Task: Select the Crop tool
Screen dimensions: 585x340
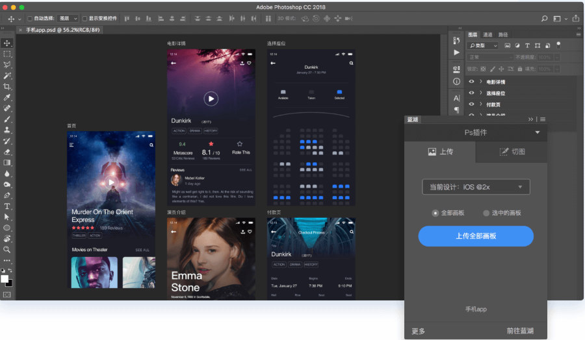Action: (x=6, y=87)
